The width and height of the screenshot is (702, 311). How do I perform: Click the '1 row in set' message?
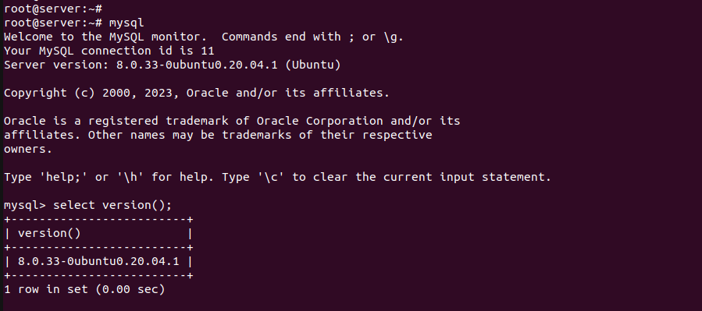tap(45, 289)
